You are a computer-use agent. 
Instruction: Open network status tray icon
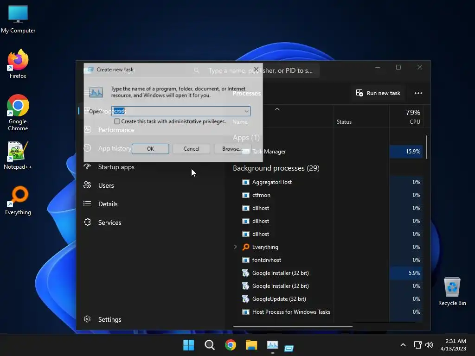tap(418, 345)
